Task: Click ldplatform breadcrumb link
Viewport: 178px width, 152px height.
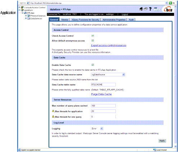Action: click(55, 9)
